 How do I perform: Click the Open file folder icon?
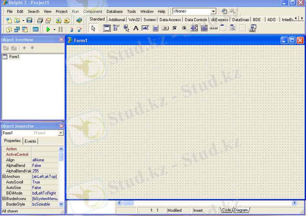coord(17,20)
